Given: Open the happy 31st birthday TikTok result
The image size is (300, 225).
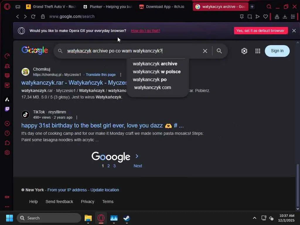Looking at the screenshot, I should coord(102,125).
